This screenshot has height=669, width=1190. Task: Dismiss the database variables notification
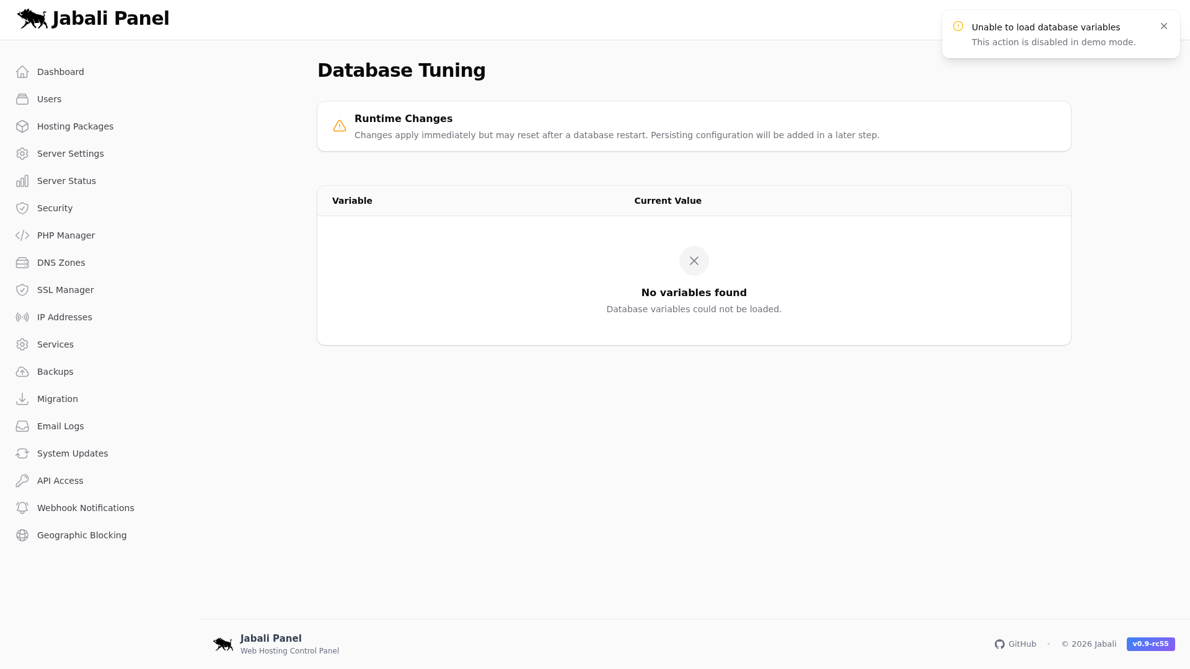click(x=1164, y=26)
